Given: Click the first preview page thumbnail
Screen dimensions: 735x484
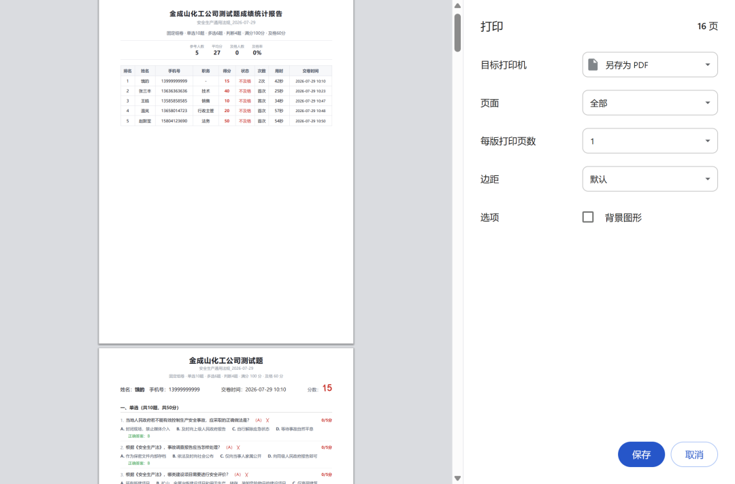Looking at the screenshot, I should click(226, 172).
